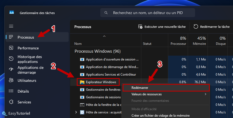Viewport: 233px width, 118px height.
Task: Select Application de démarrage de Wind... process name
Action: tap(112, 67)
